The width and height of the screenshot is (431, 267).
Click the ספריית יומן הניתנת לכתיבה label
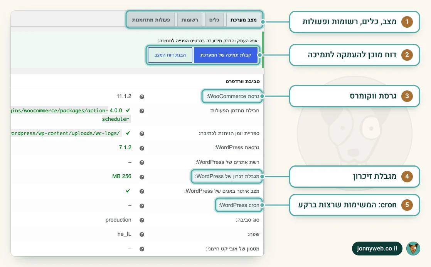[229, 133]
